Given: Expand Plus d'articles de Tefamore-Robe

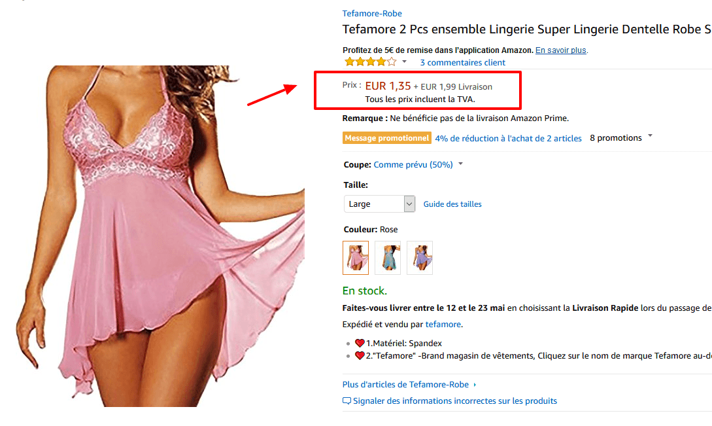Looking at the screenshot, I should (x=405, y=384).
